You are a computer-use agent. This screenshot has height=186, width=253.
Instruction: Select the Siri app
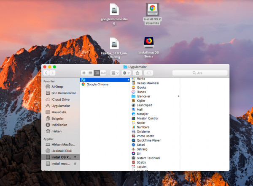(156, 153)
